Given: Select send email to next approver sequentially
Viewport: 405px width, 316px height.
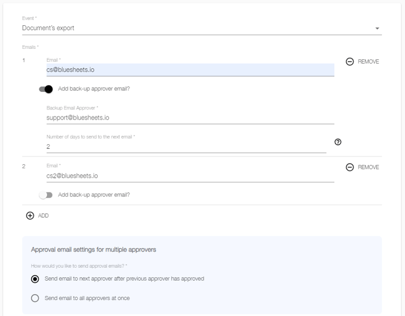Looking at the screenshot, I should 35,279.
